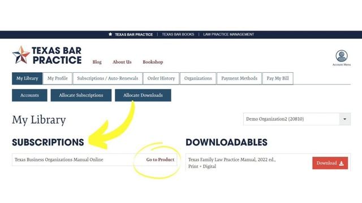The image size is (362, 203).
Task: Click Texas Business Organizations Manual Online text
Action: click(59, 160)
